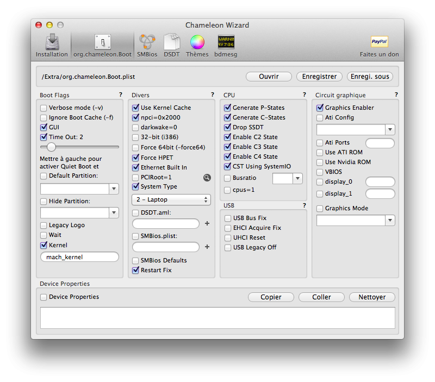
Task: Open the Installation toolbar section
Action: tap(52, 43)
